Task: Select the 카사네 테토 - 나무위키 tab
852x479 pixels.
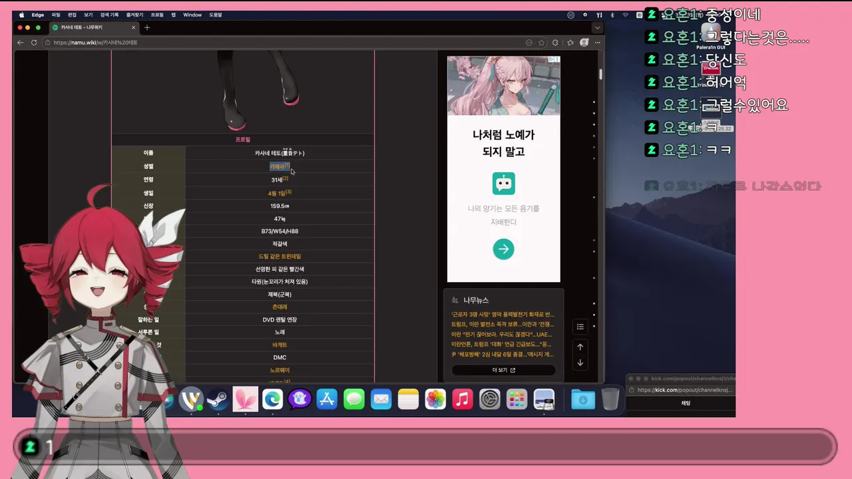Action: tap(93, 27)
